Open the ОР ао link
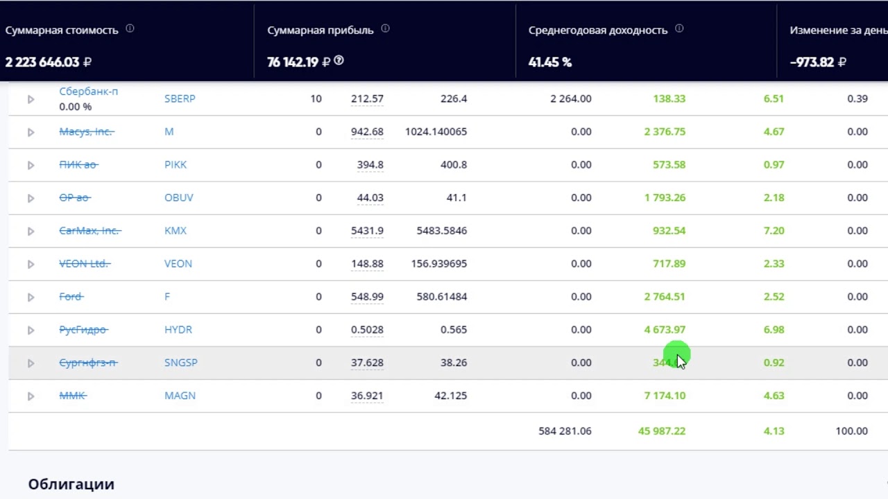Screen dimensions: 888x499 coord(75,198)
